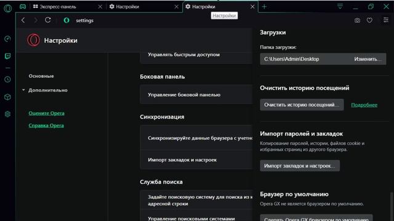This screenshot has height=221, width=394.
Task: Open the tab menu icon in title bar
Action: coord(340,6)
